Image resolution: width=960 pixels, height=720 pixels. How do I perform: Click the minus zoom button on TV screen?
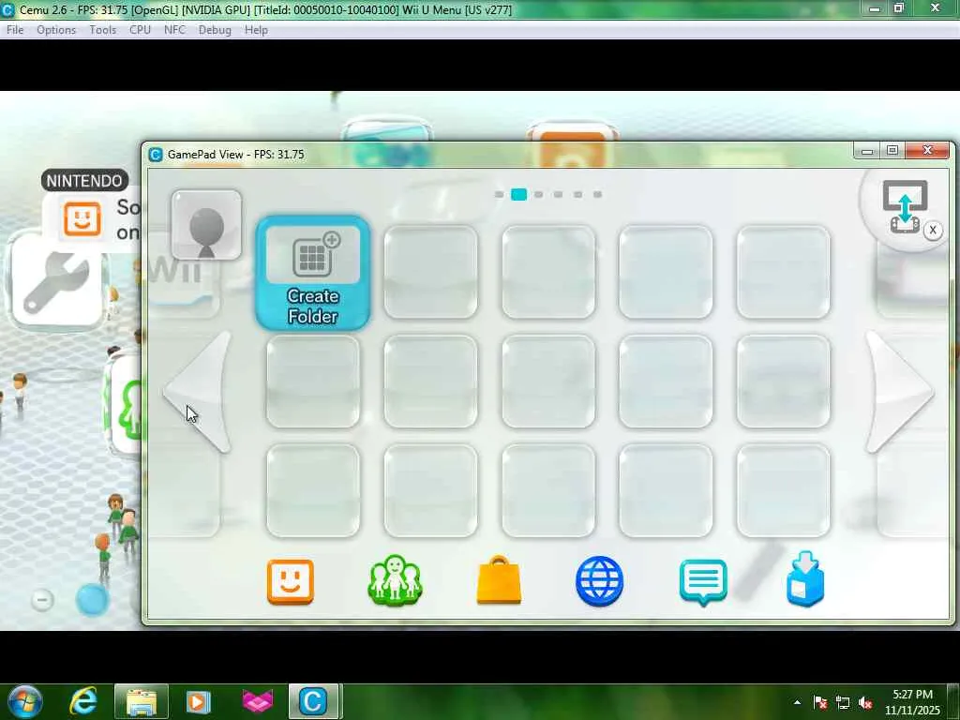click(42, 599)
